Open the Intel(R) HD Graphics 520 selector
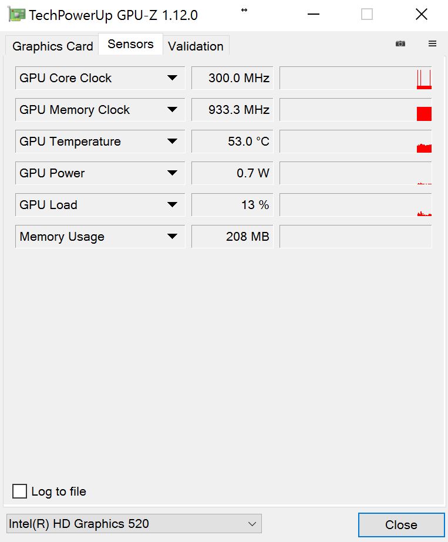The height and width of the screenshot is (542, 448). coord(134,524)
